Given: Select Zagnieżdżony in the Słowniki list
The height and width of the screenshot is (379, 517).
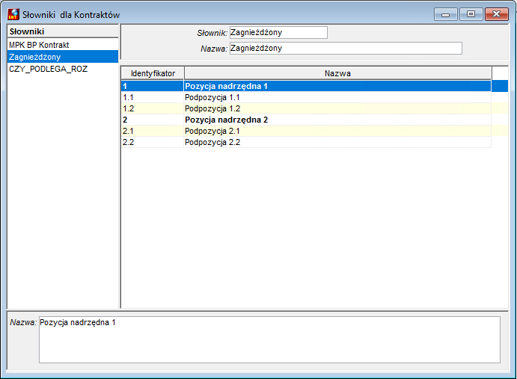Looking at the screenshot, I should click(x=63, y=57).
